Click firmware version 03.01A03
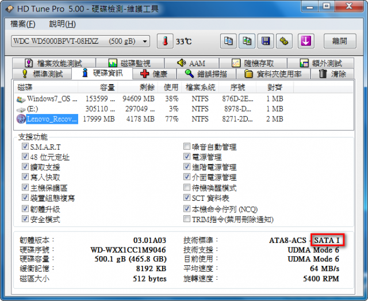Screen dimensions: 368x301 click(149, 241)
